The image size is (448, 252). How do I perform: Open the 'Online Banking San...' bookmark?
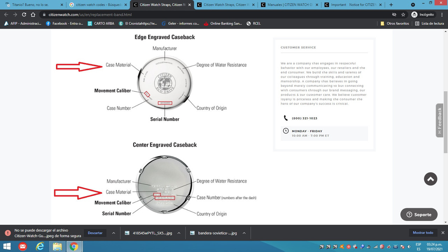[x=223, y=23]
